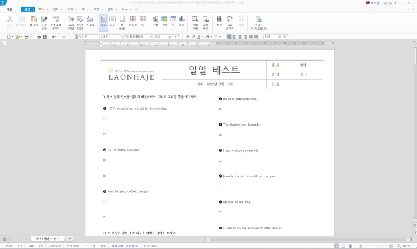Click the Columns (단) icon
This screenshot has height=249, width=417.
(143, 19)
